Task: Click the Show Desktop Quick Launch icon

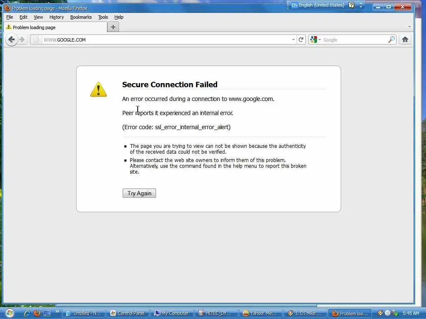Action: click(47, 313)
